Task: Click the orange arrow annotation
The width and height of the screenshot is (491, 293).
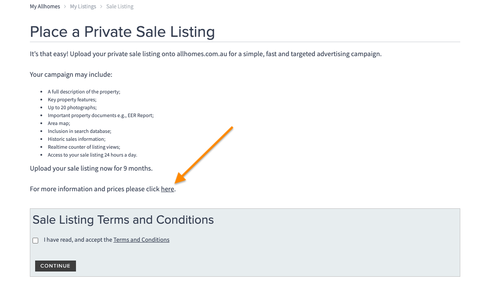Action: coord(204,154)
